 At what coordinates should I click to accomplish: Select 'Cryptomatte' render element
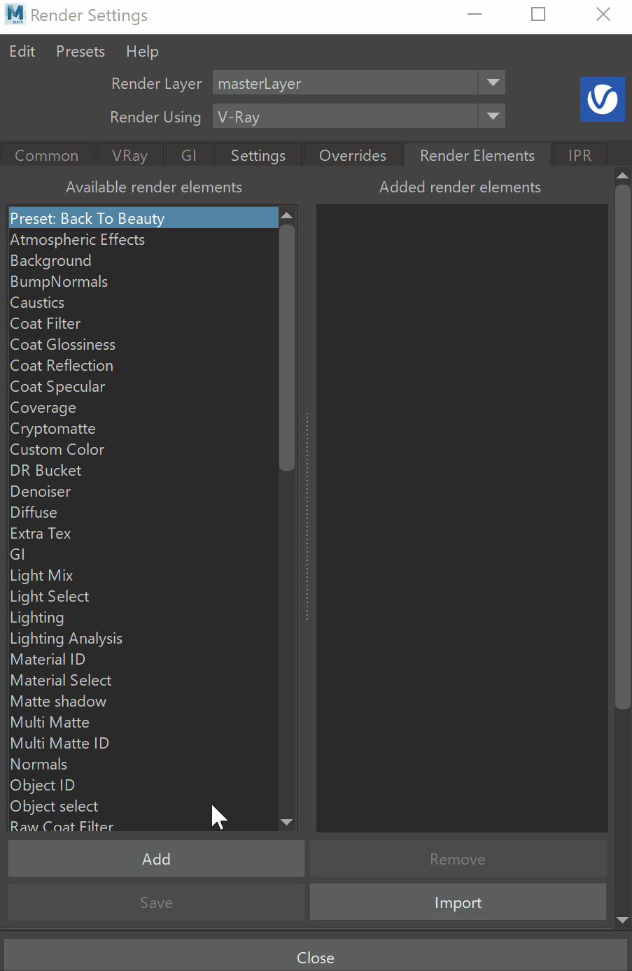pos(143,428)
